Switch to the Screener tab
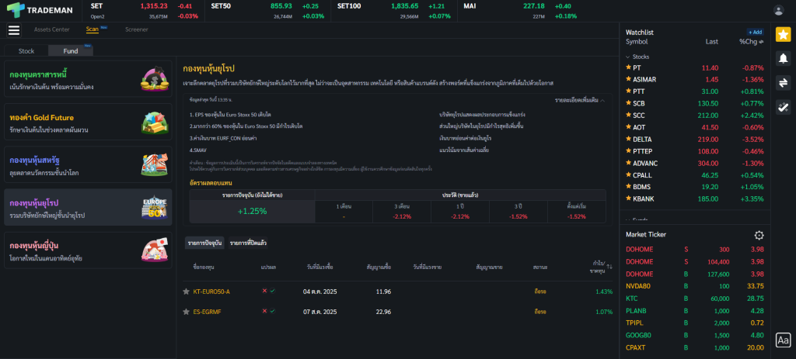Screen dimensions: 796x359 (136, 29)
